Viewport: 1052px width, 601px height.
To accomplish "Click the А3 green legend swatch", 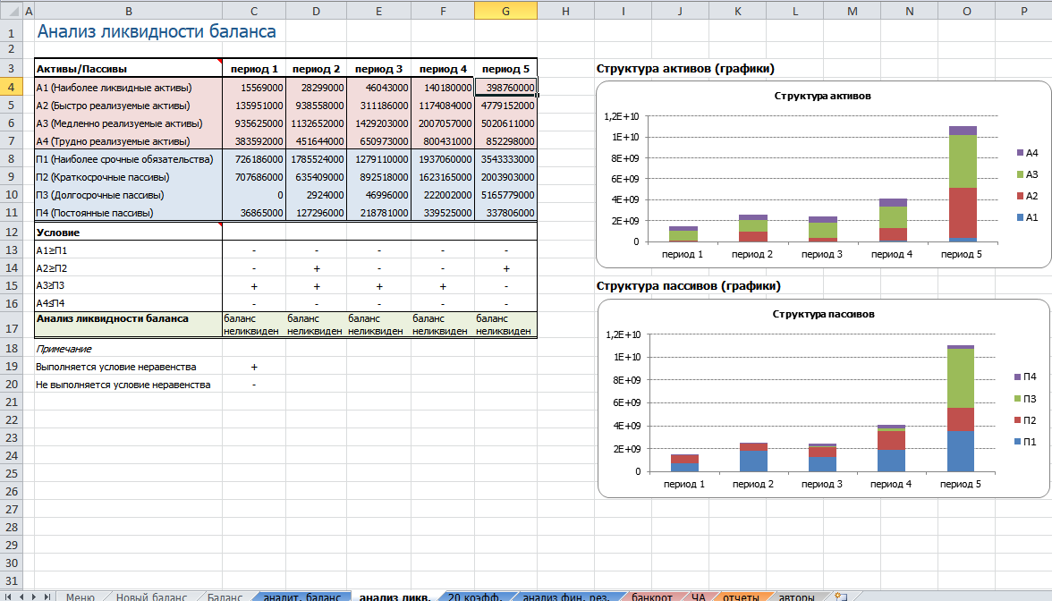I will click(1021, 174).
